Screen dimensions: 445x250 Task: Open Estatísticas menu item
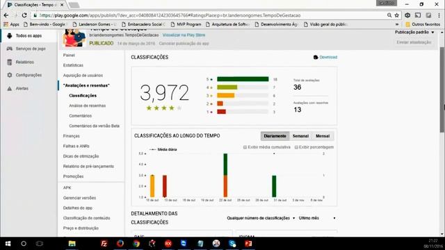pyautogui.click(x=73, y=65)
